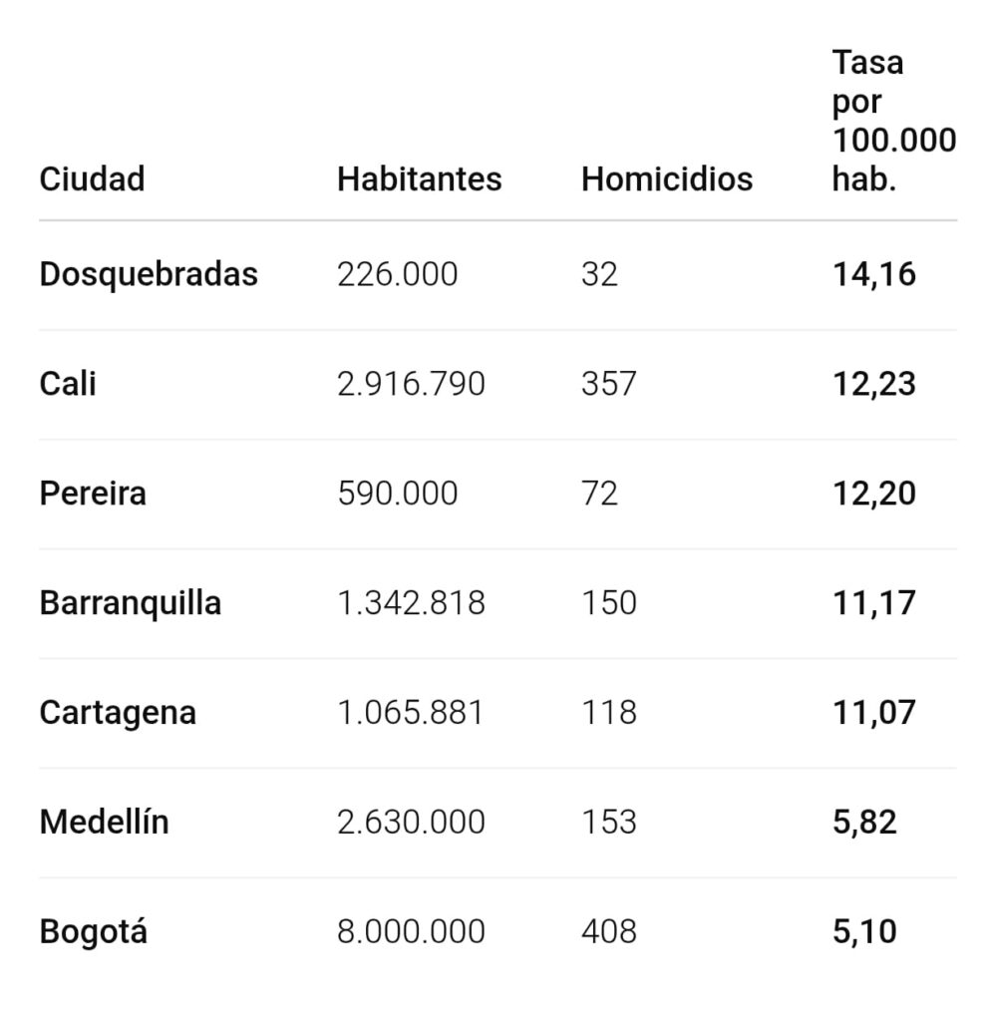990x1021 pixels.
Task: Click the Barranquilla city cell
Action: (131, 603)
